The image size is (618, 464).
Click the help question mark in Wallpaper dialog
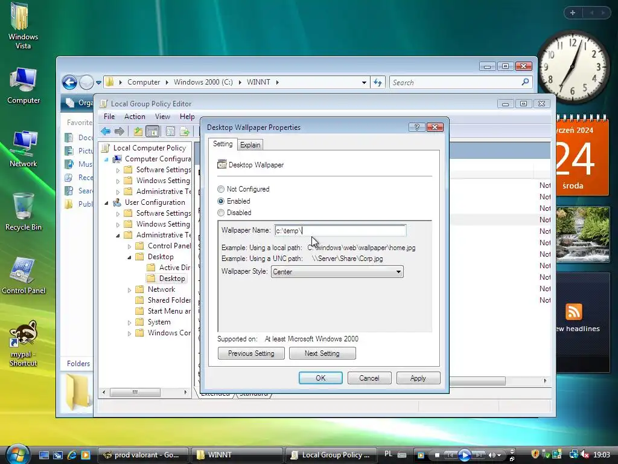tap(416, 127)
